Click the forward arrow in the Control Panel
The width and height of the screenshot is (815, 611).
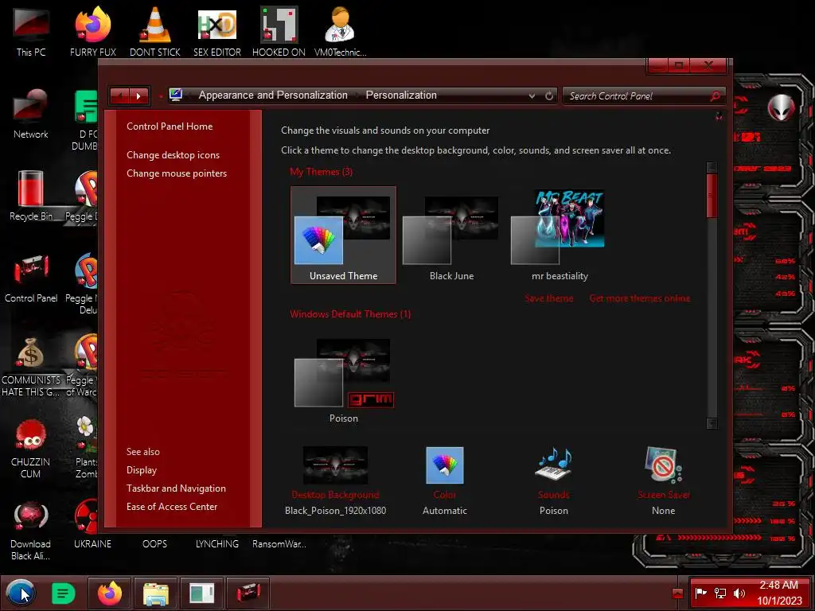pos(138,95)
